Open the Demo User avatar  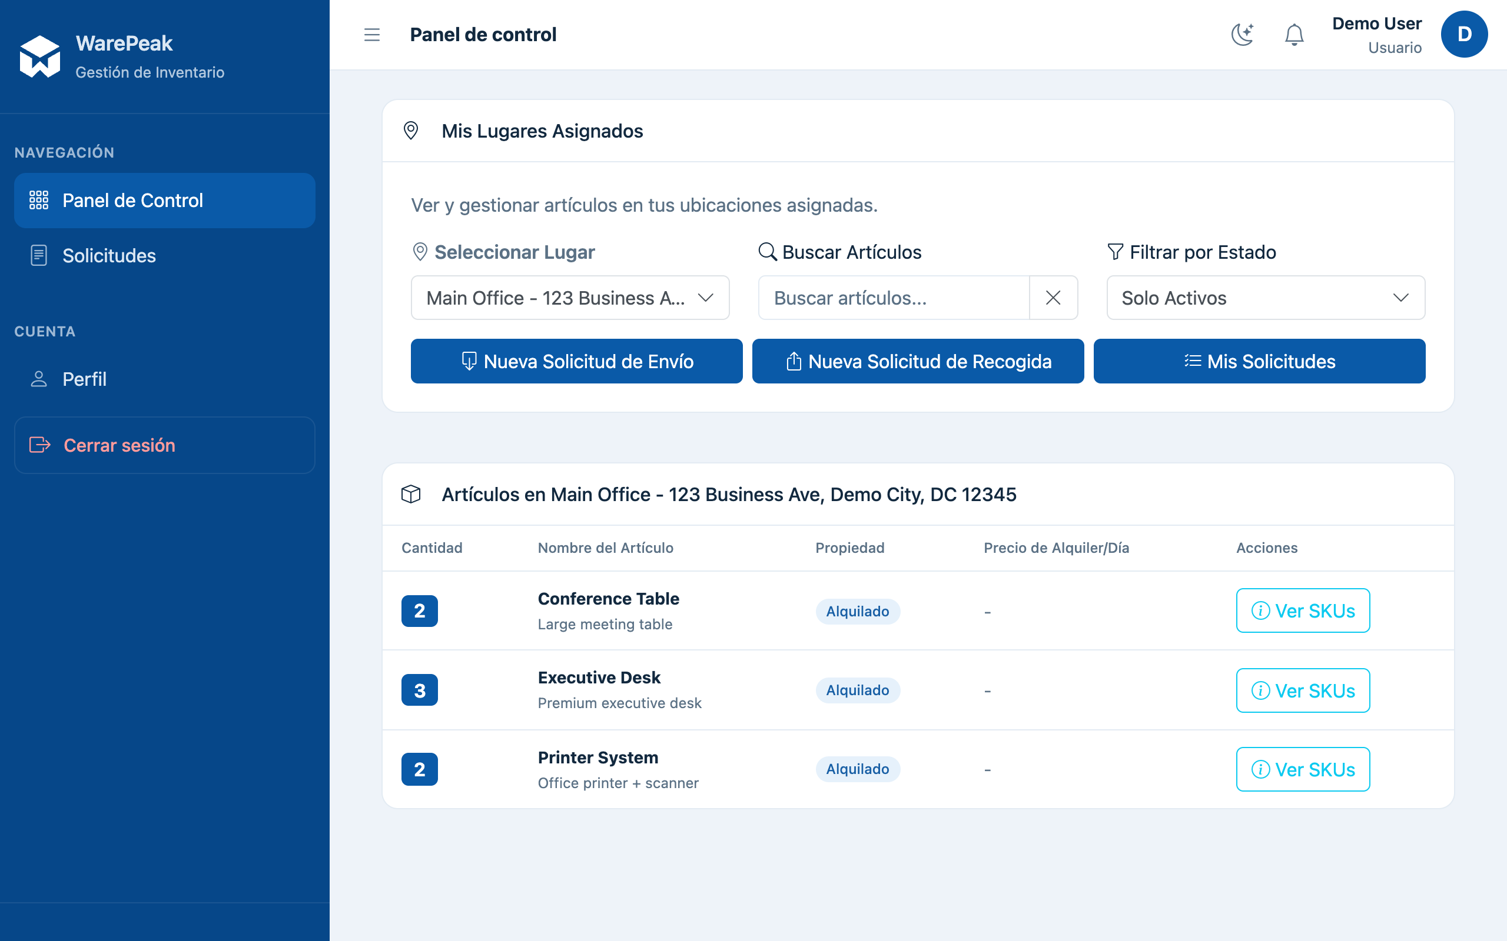(x=1464, y=35)
